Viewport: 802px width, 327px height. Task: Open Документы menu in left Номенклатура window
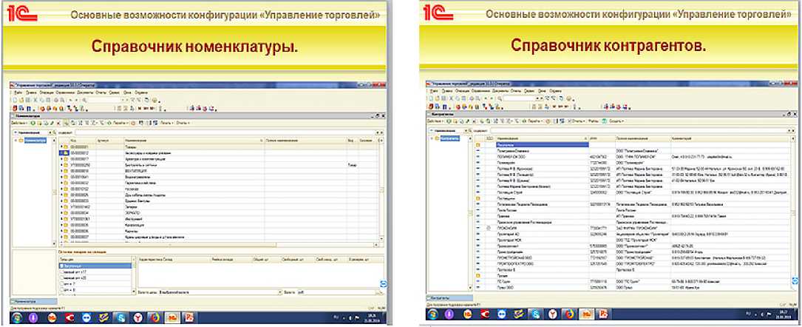[x=85, y=92]
